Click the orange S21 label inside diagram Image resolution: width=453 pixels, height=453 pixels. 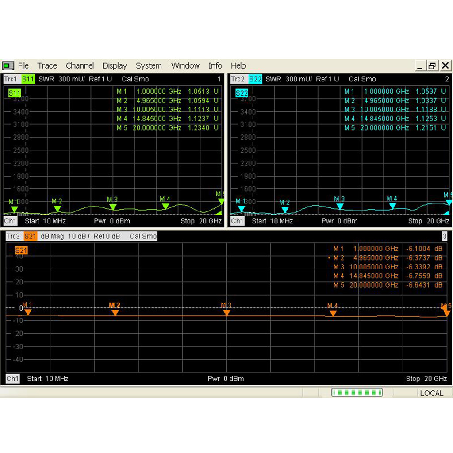pyautogui.click(x=21, y=250)
